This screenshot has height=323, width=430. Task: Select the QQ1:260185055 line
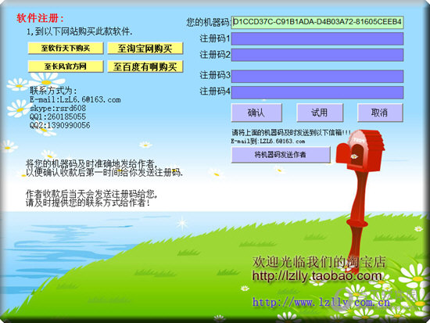pos(58,117)
